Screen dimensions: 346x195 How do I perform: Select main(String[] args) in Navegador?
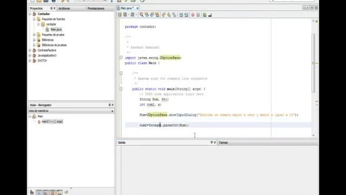click(52, 121)
